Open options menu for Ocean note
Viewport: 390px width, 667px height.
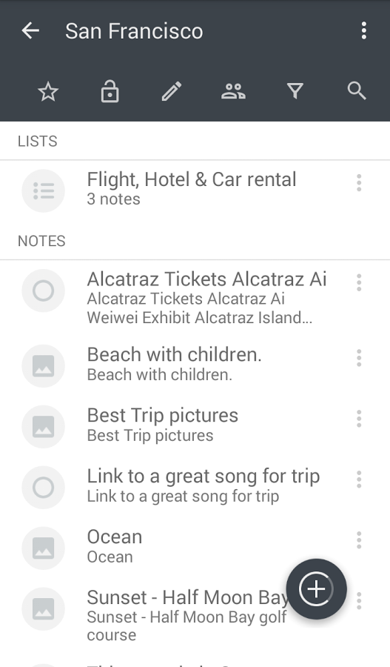pos(359,540)
